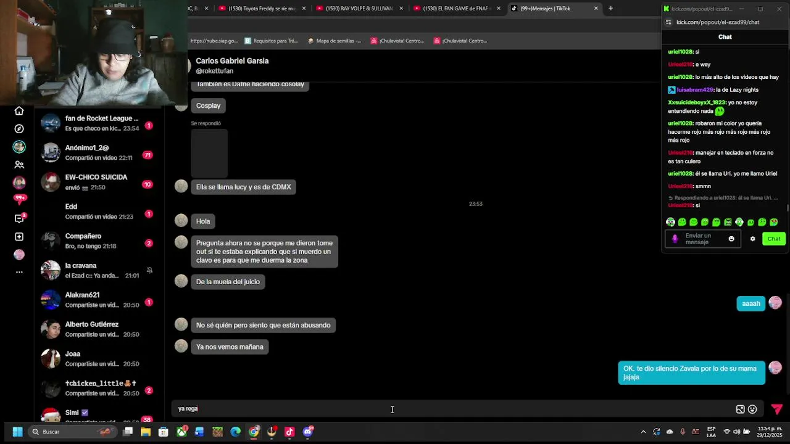
Task: Open TikTok app from taskbar
Action: pyautogui.click(x=289, y=432)
